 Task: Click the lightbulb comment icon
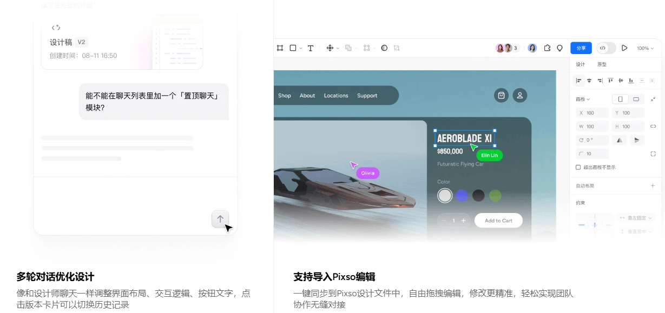point(559,48)
